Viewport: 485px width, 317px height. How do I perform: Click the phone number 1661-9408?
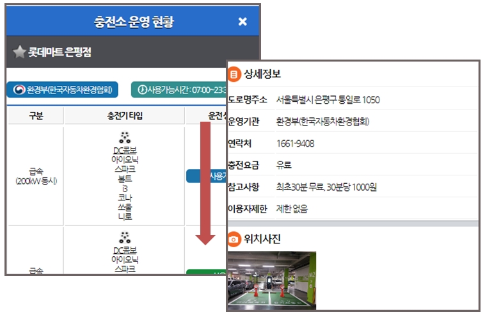pyautogui.click(x=296, y=143)
